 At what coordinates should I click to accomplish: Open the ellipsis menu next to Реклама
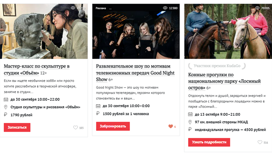pyautogui.click(x=110, y=9)
